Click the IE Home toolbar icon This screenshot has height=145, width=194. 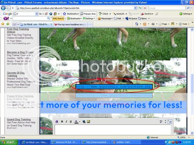click(x=137, y=24)
